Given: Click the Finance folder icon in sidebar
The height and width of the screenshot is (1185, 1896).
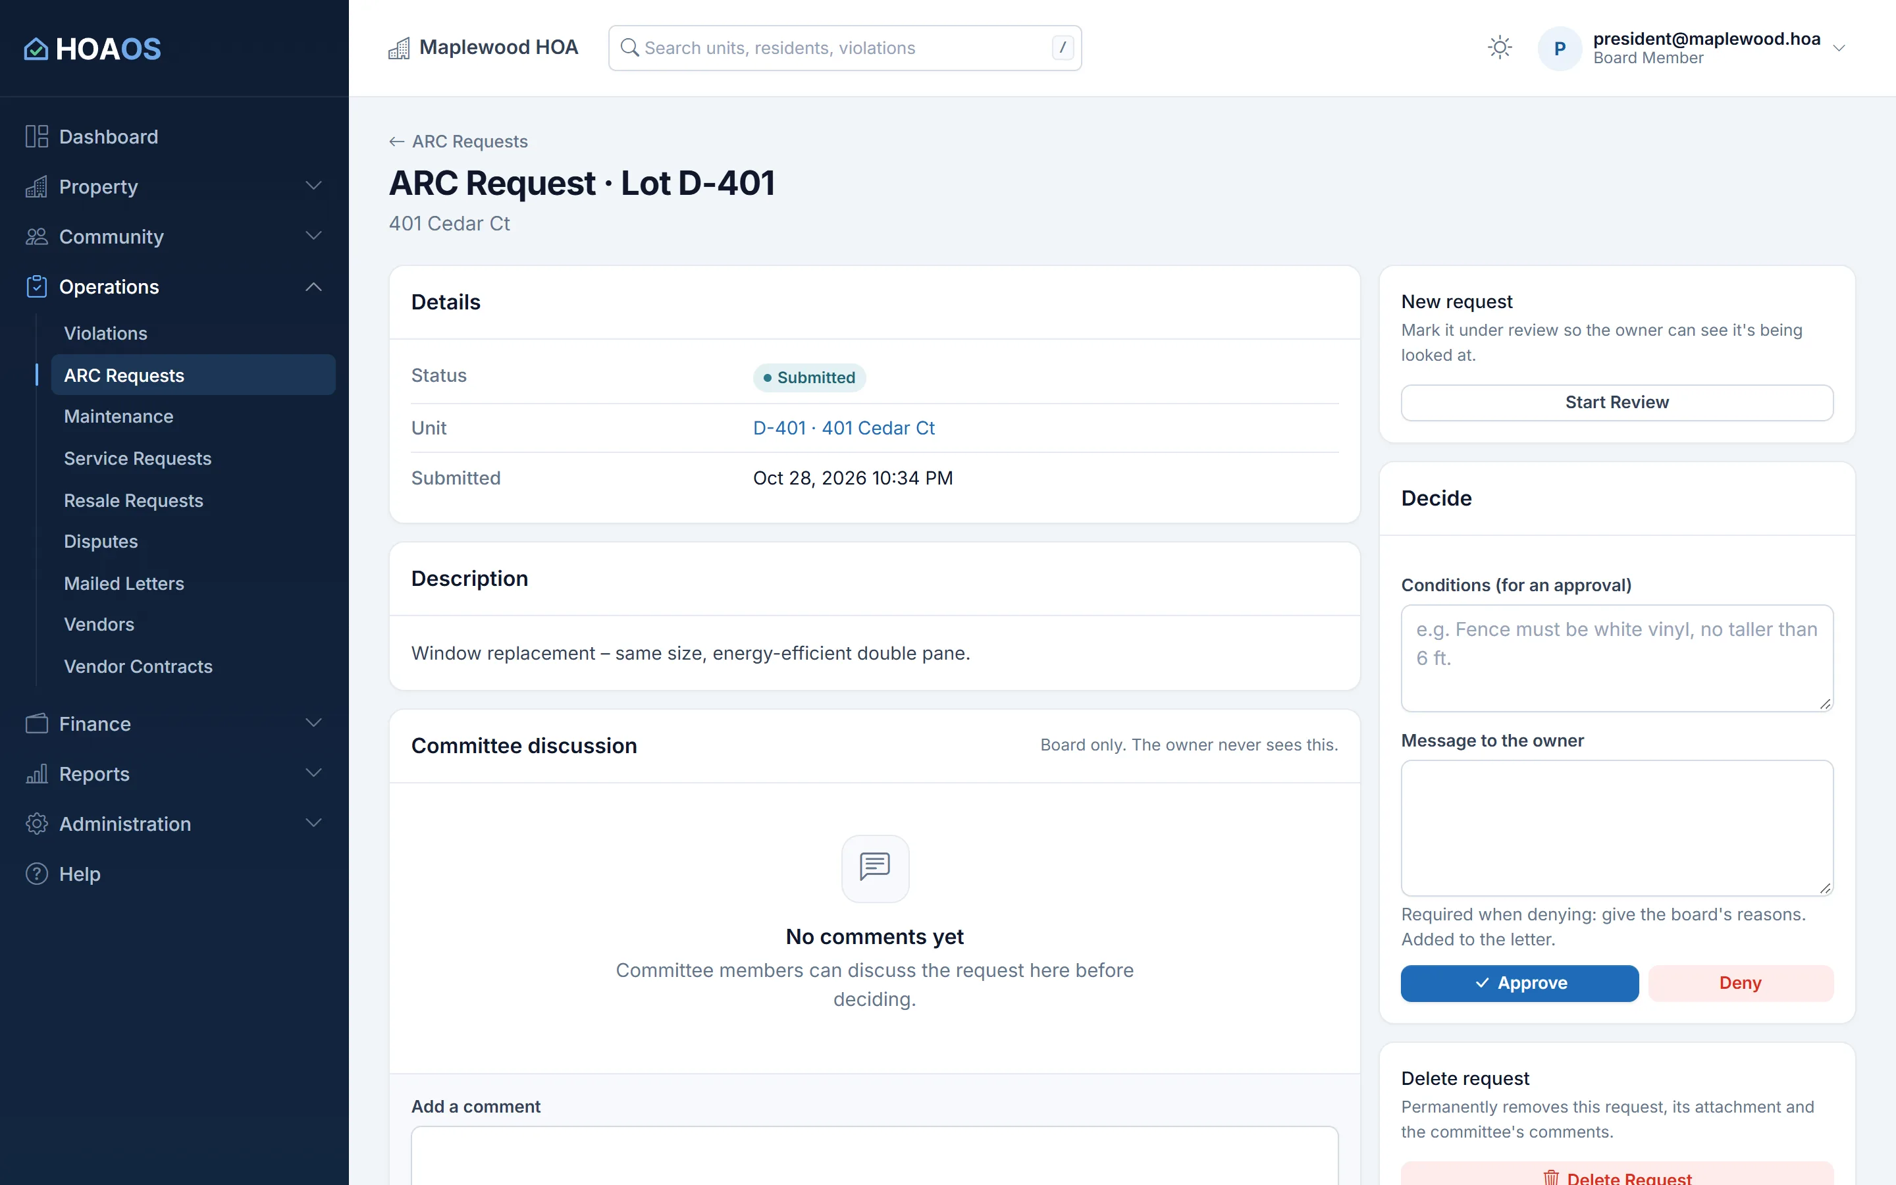Looking at the screenshot, I should (x=36, y=724).
